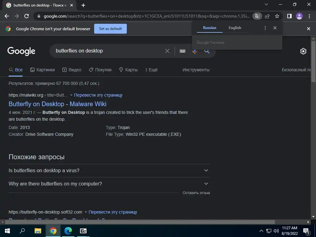Close the butterflies on desktop tab
Screen dimensions: 316x237
[x=72, y=6]
